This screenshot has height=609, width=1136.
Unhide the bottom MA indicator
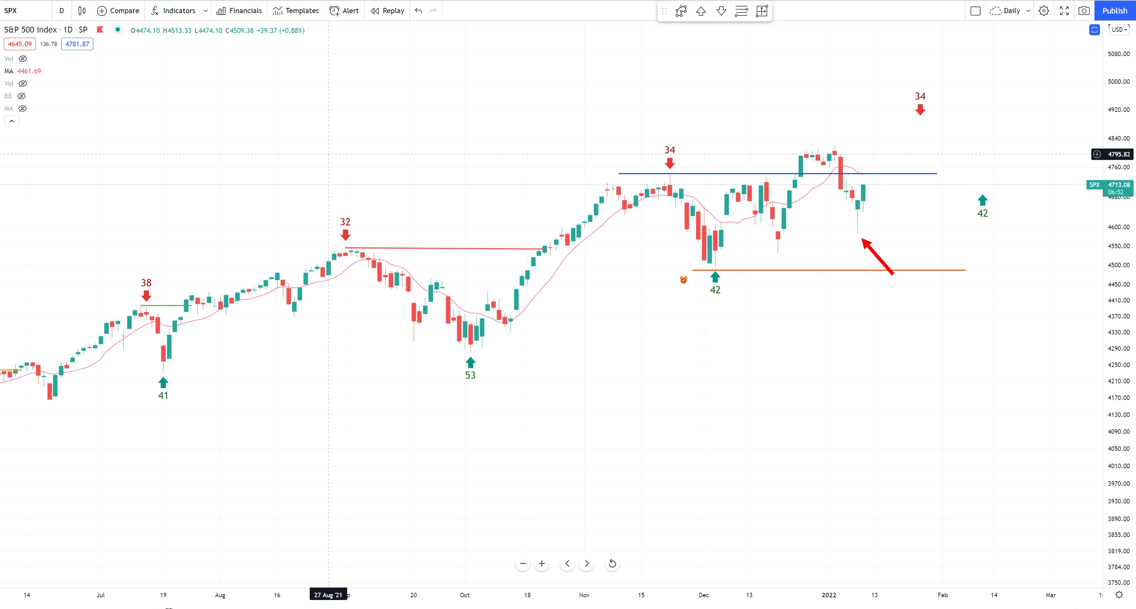point(22,108)
